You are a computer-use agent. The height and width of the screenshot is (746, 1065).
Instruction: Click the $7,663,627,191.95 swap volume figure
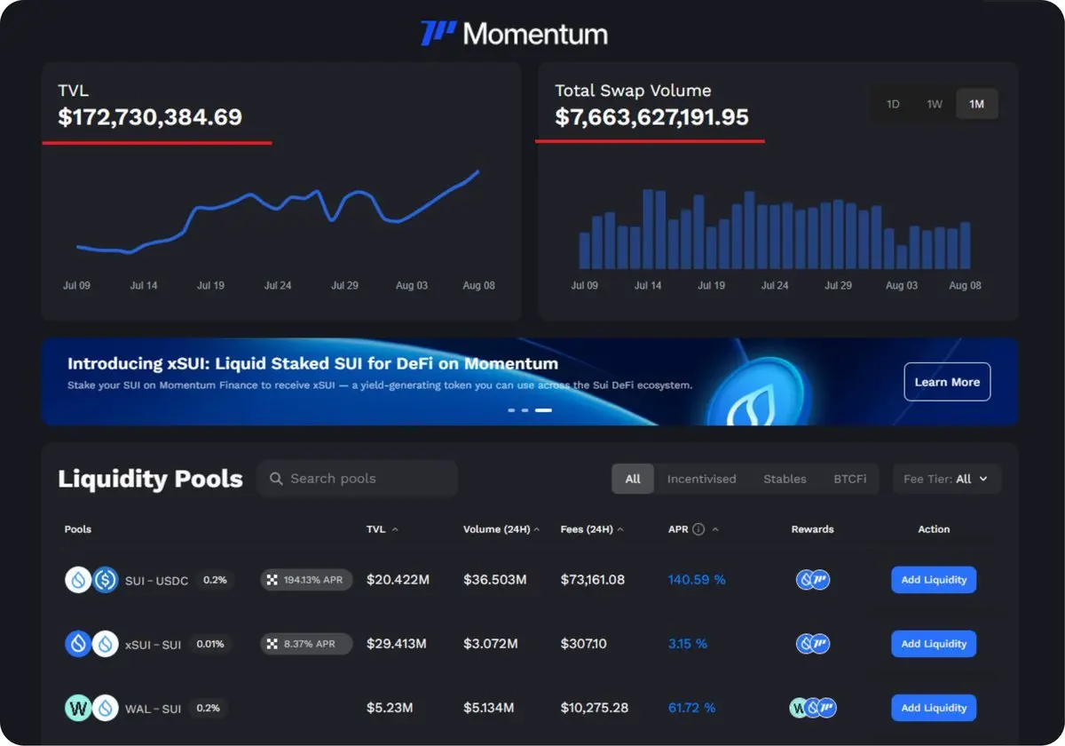652,117
